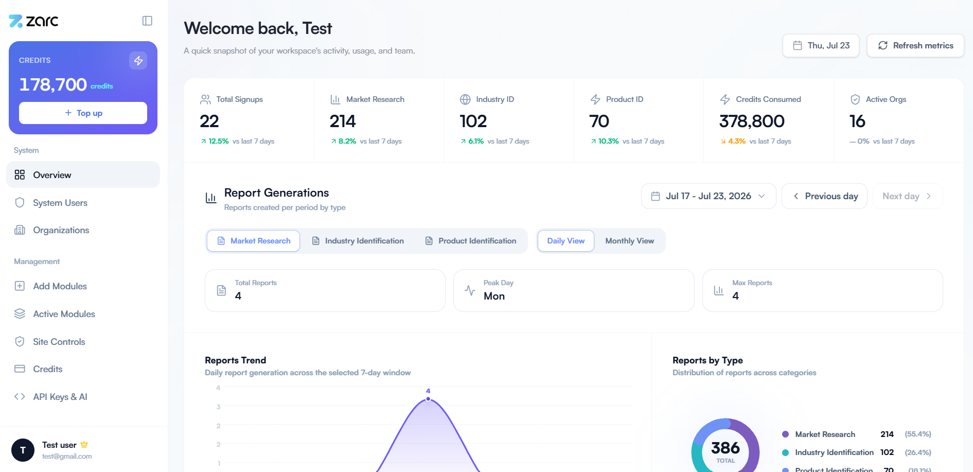Select the Product Identification tab

(471, 241)
